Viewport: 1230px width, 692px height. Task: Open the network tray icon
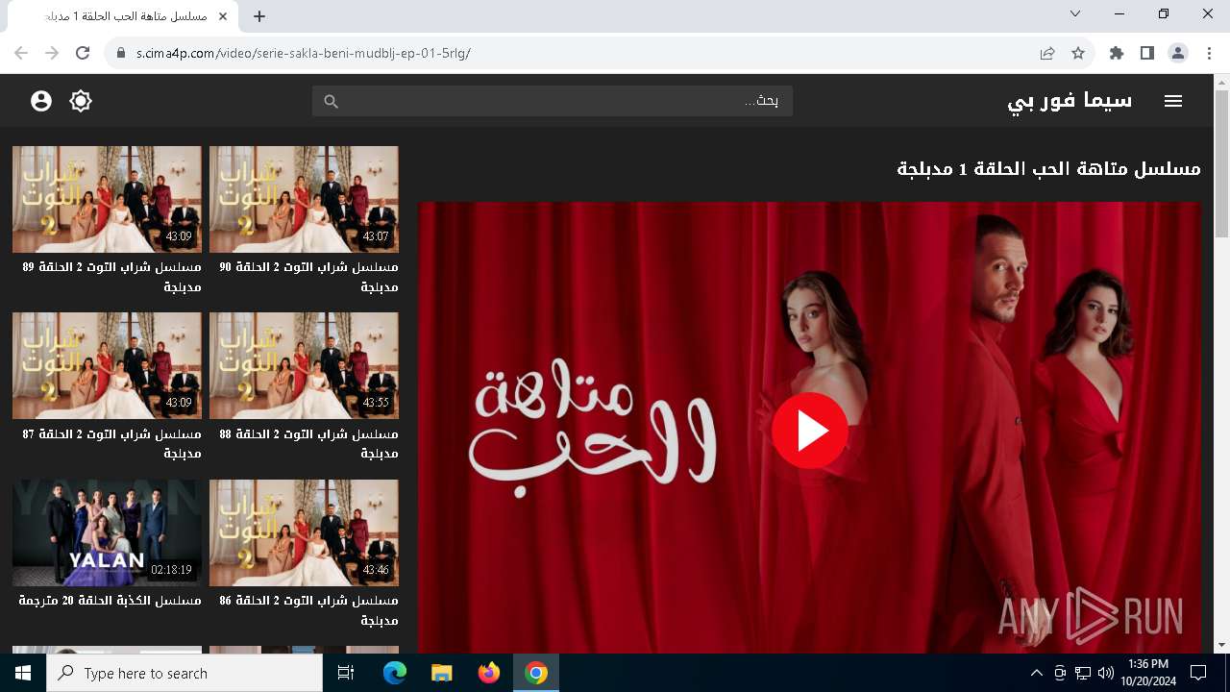pyautogui.click(x=1082, y=673)
